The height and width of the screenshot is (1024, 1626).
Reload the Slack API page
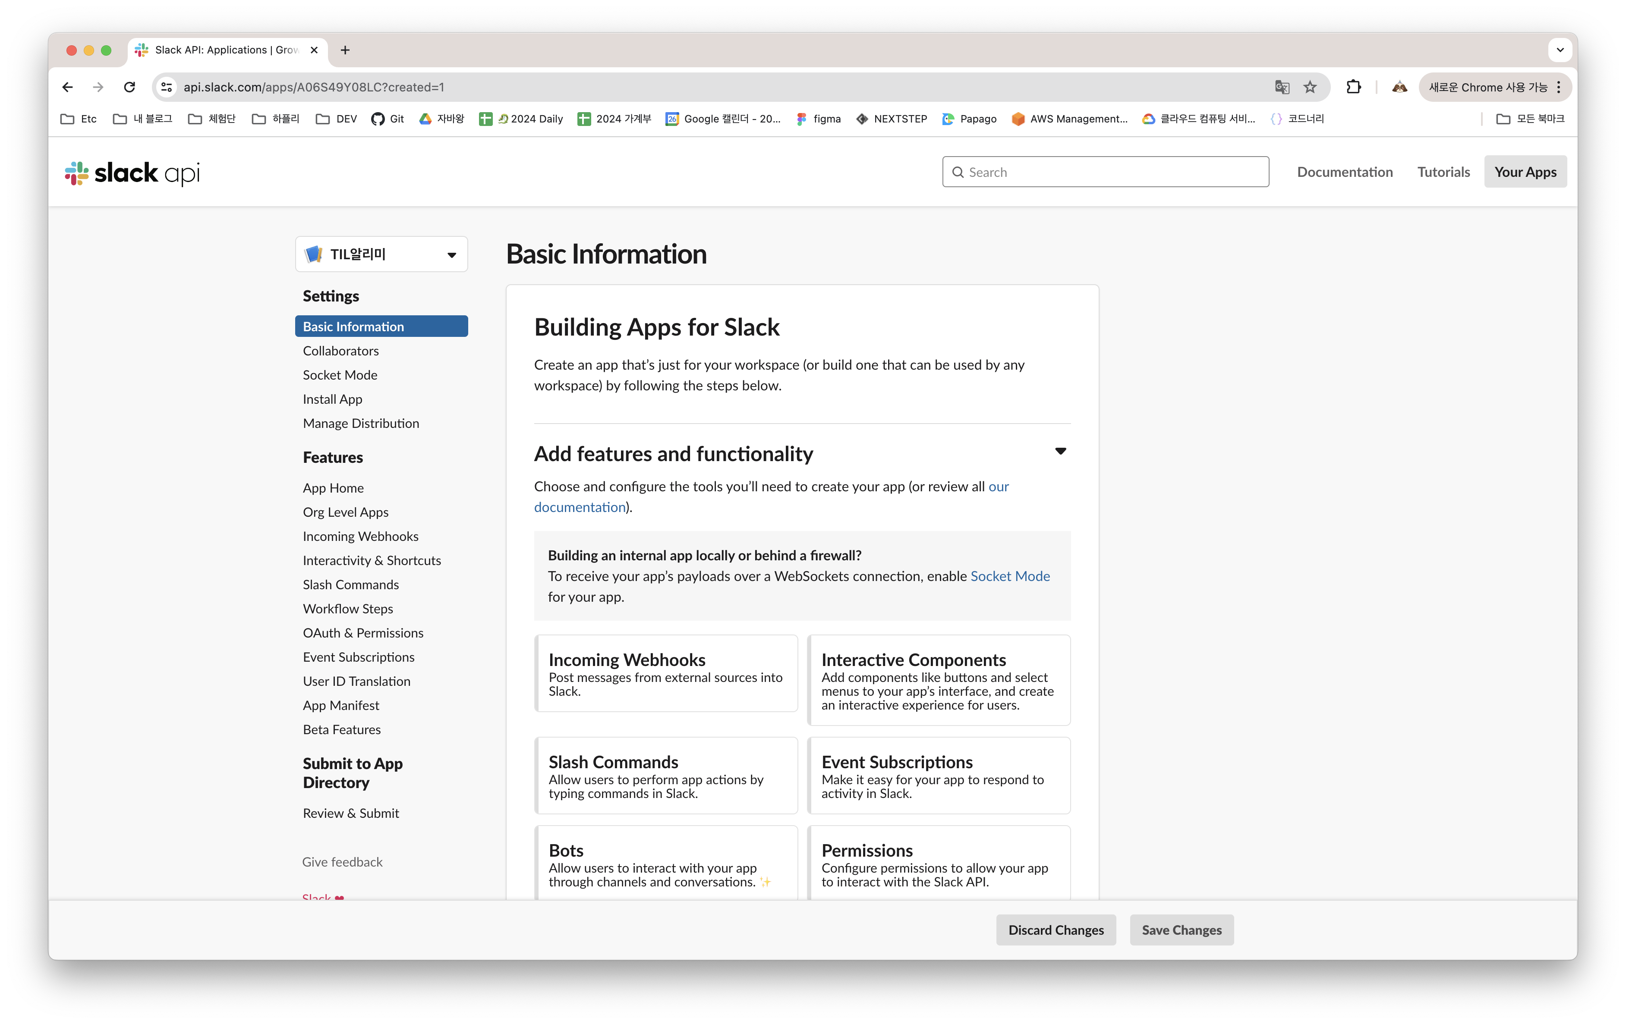129,87
